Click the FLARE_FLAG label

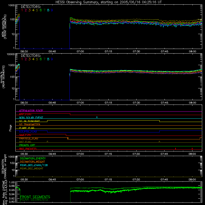click(x=27, y=128)
